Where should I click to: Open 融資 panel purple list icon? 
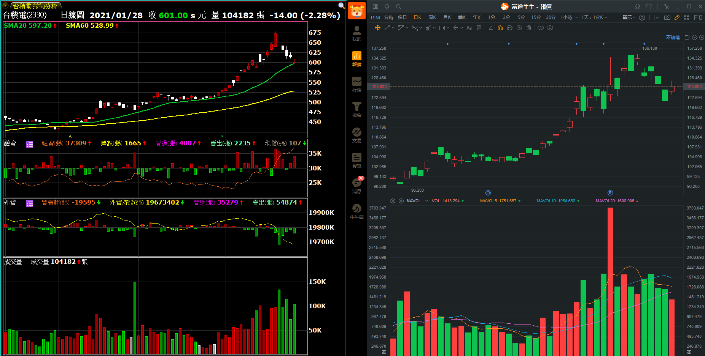[30, 144]
